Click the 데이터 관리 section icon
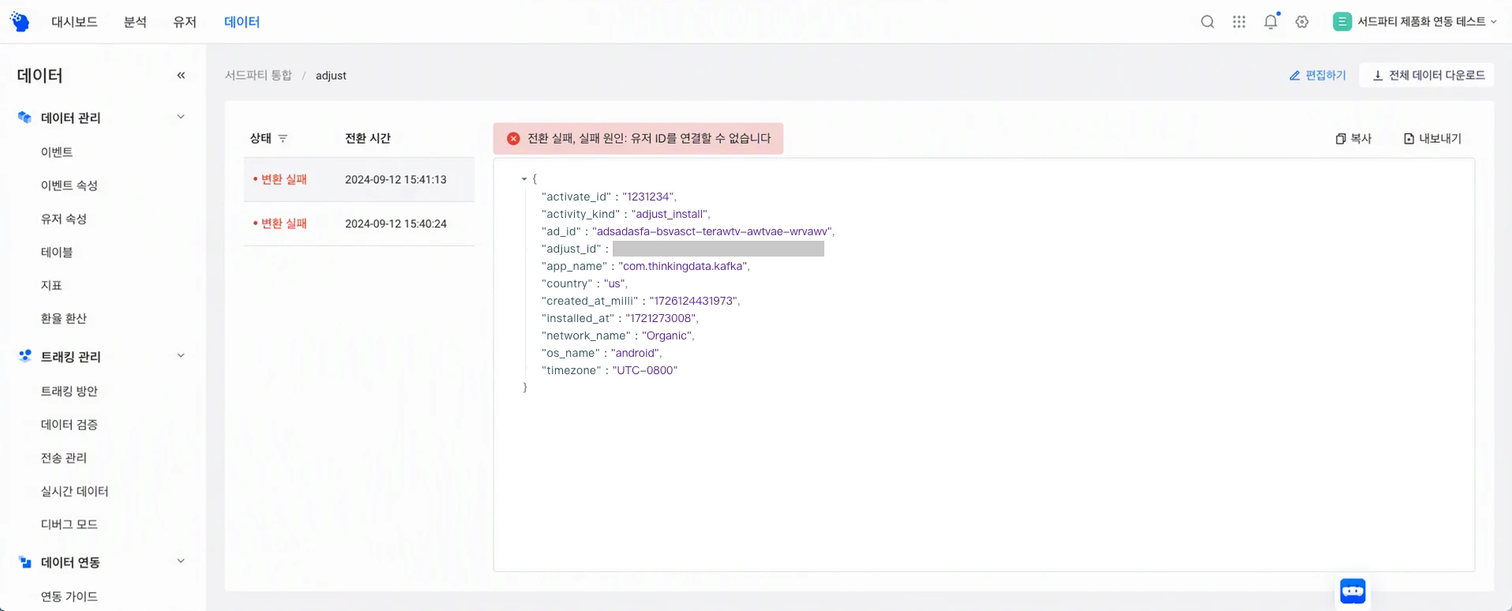 point(24,118)
